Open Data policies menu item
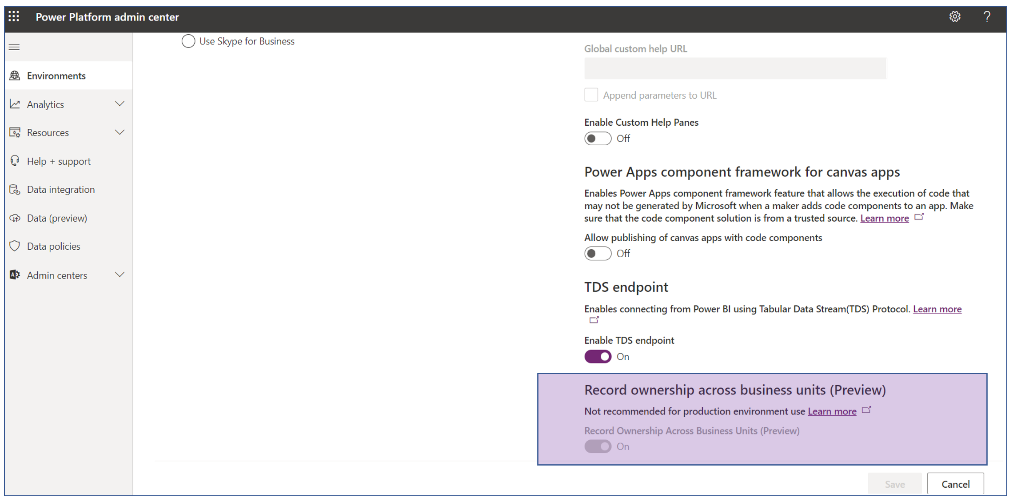Viewport: 1013px width, 502px height. tap(53, 247)
